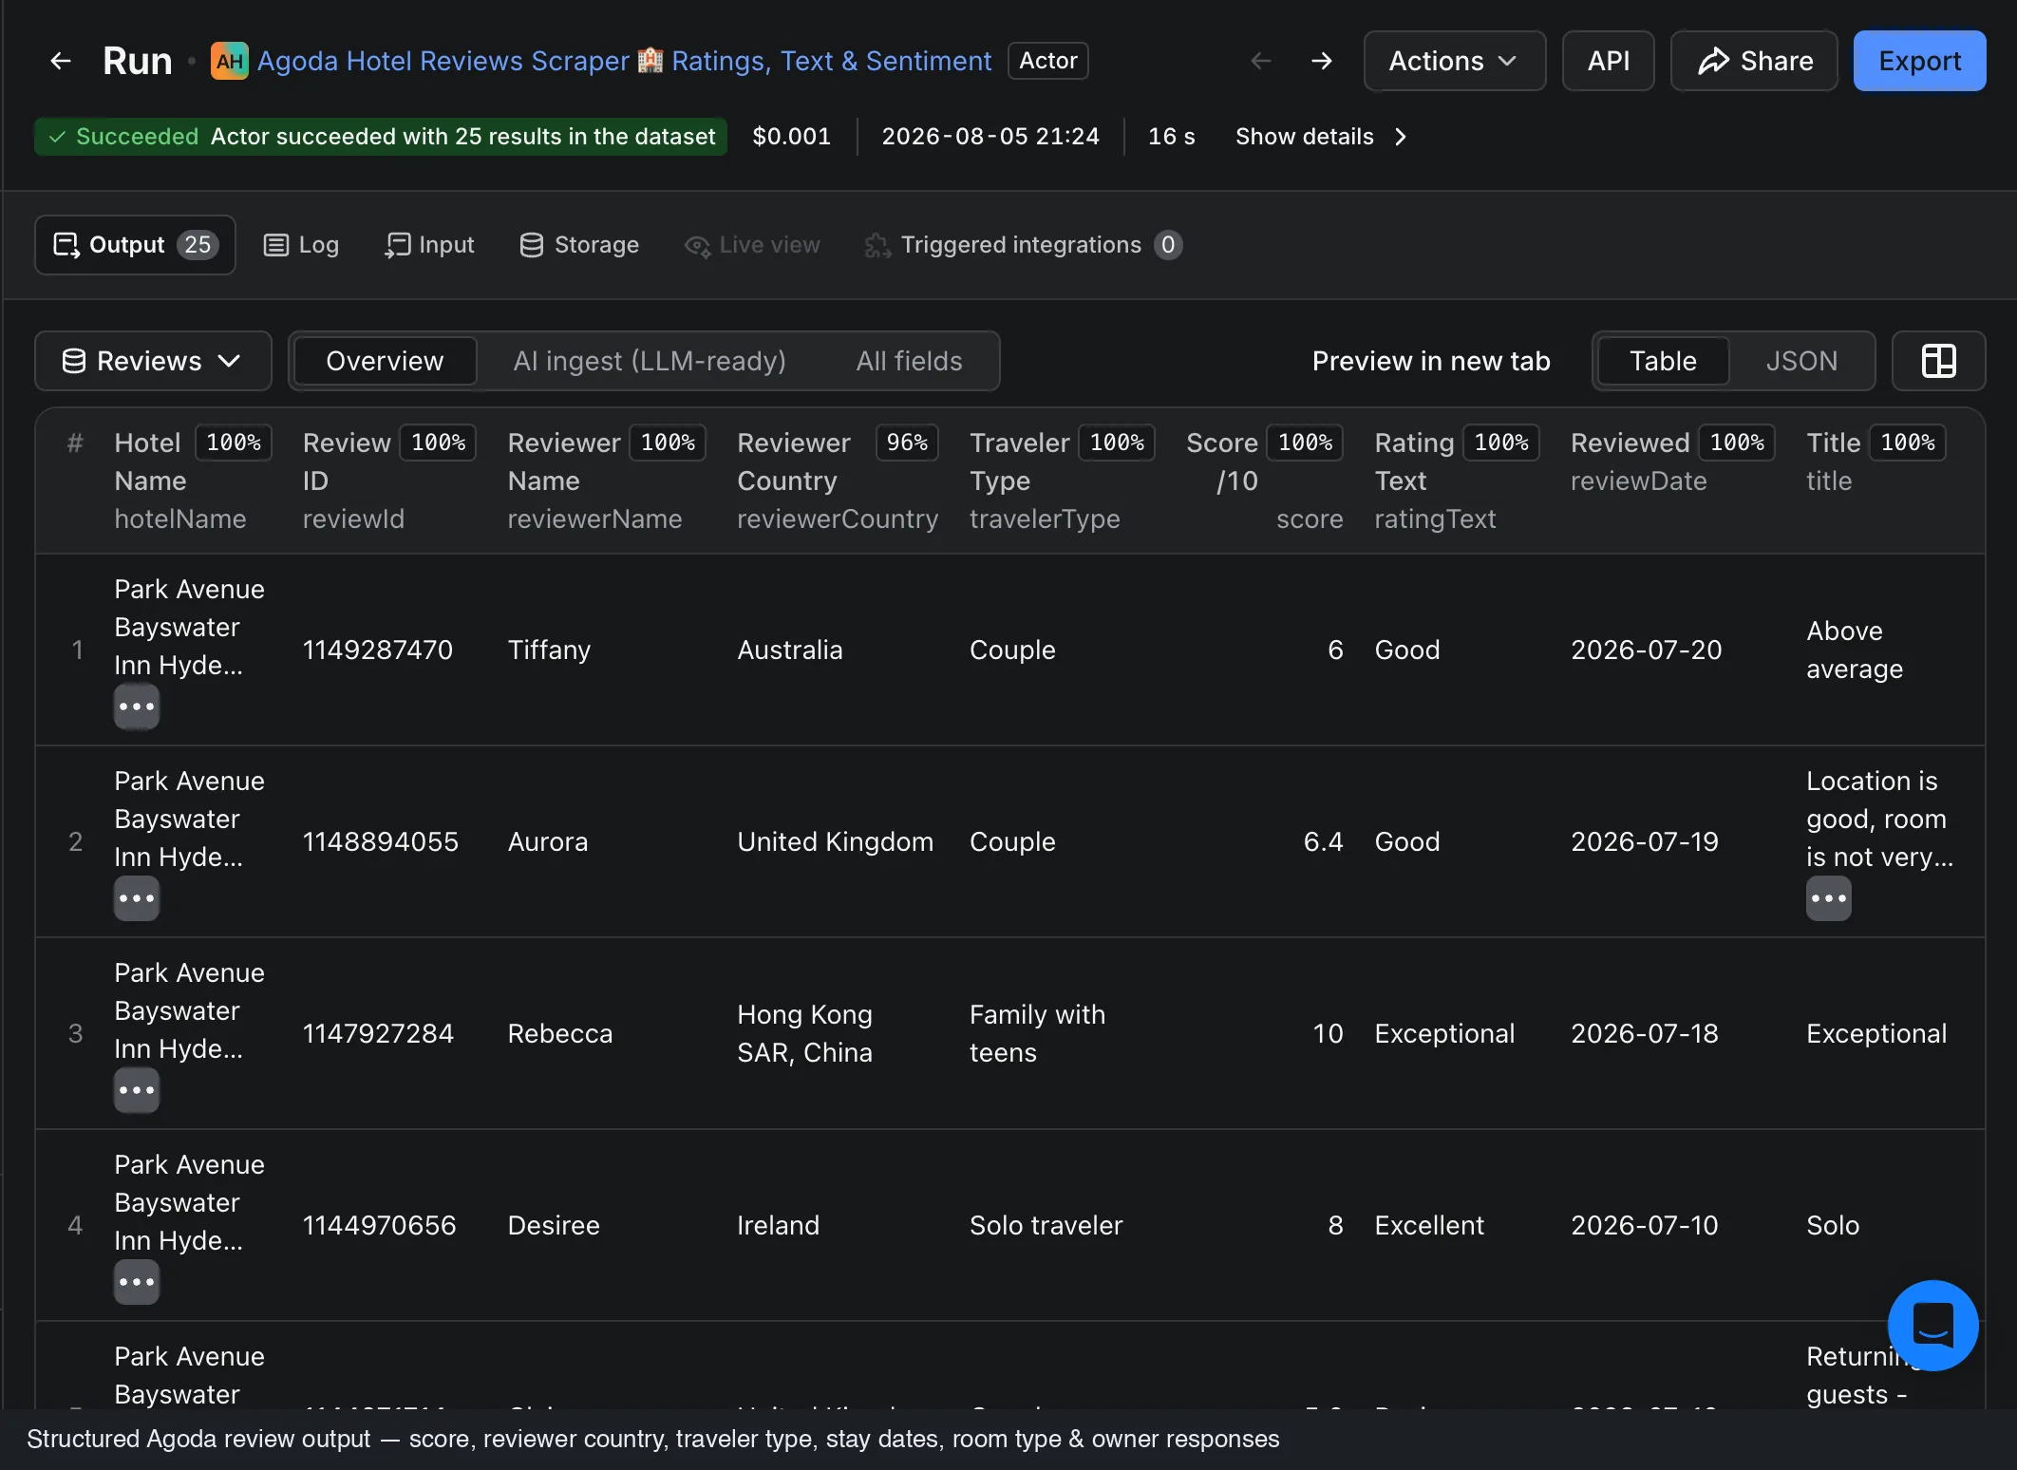Click the run timestamp 2026-08-05 21:24

click(x=990, y=137)
